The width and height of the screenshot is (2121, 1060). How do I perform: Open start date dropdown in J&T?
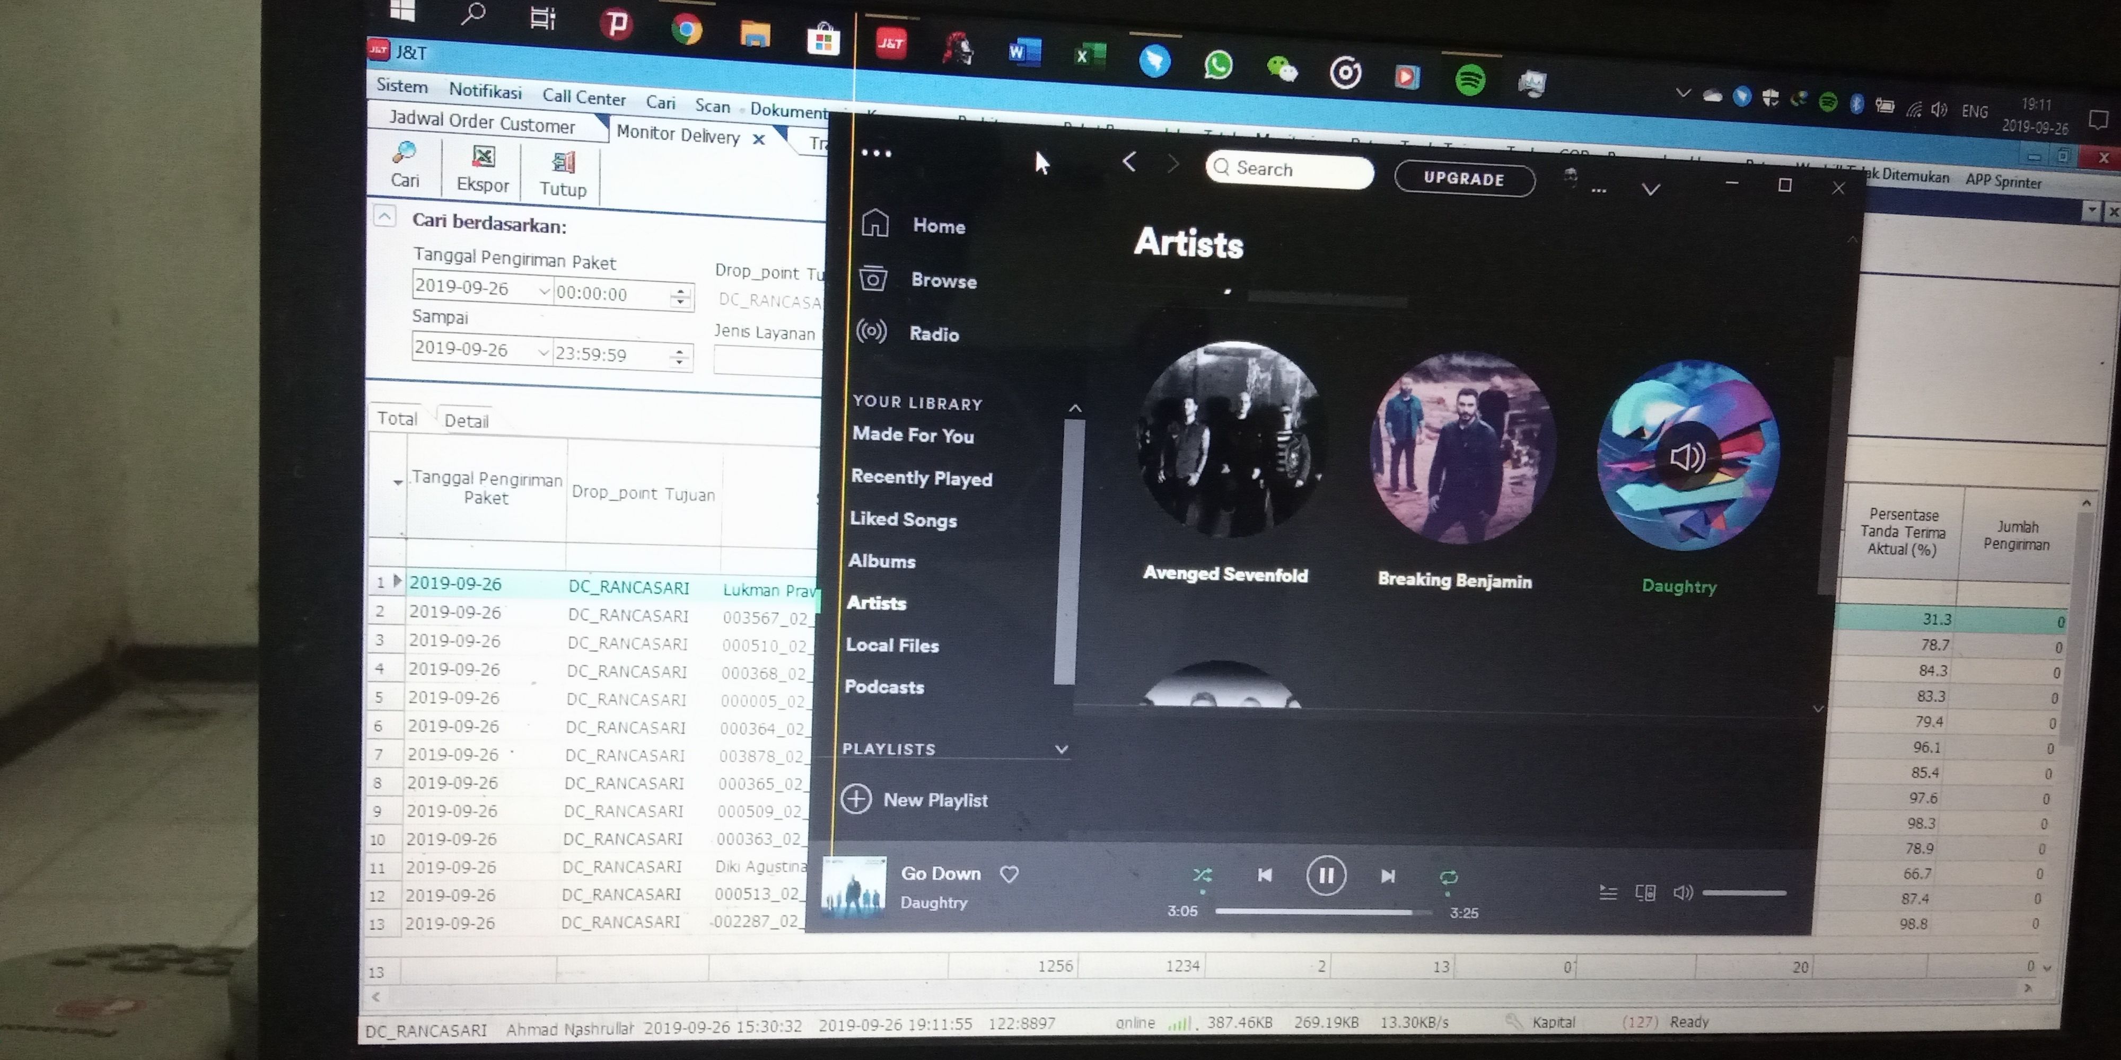click(544, 290)
